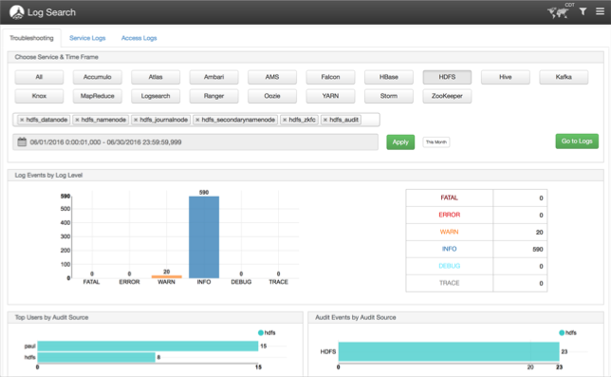
Task: Click the green Apply button
Action: (x=400, y=141)
